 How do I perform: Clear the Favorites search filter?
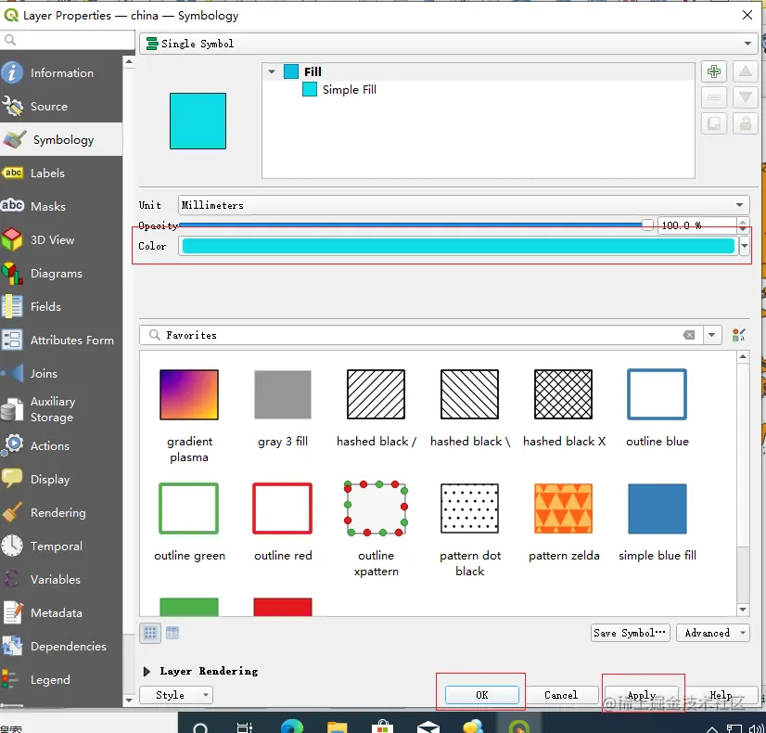pyautogui.click(x=689, y=335)
